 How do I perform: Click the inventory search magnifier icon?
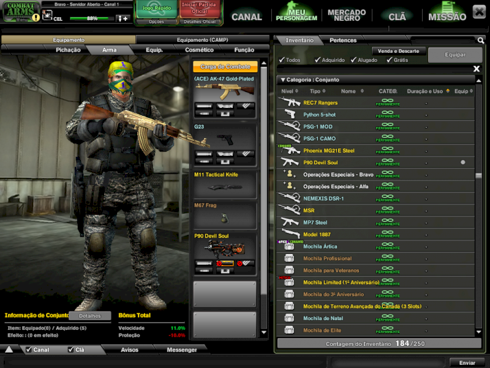click(481, 40)
